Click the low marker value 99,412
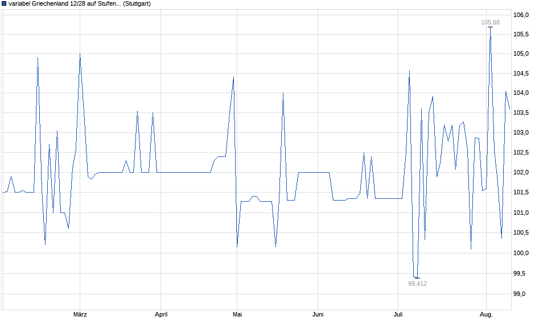This screenshot has height=329, width=535. [417, 284]
